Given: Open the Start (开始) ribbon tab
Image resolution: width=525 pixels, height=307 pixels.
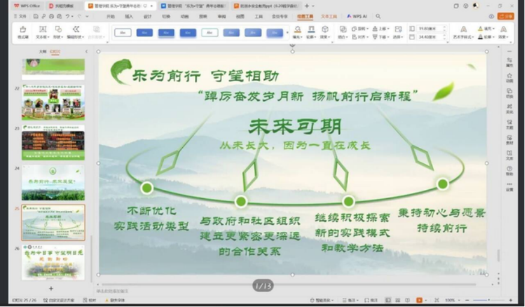Looking at the screenshot, I should (110, 16).
